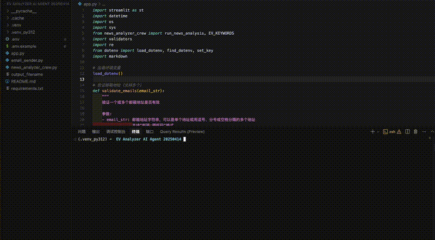Click the email_str parameter in function definition
This screenshot has width=435, height=240.
150,91
